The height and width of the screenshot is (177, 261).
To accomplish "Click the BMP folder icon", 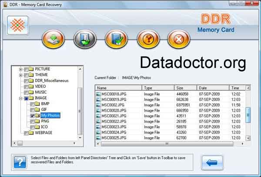I will [x=37, y=104].
